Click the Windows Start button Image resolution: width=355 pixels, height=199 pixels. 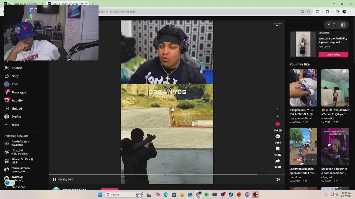pos(100,195)
